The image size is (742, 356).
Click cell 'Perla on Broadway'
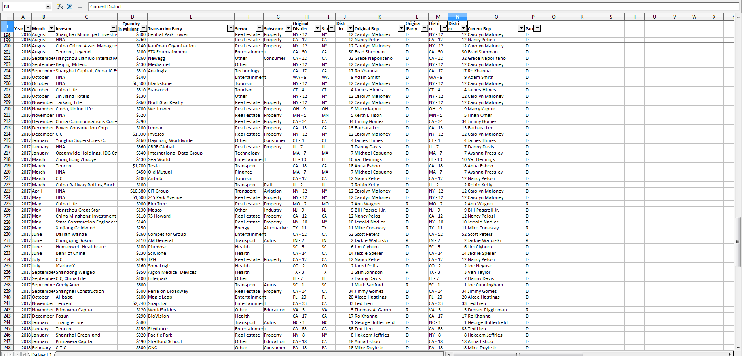(x=191, y=291)
